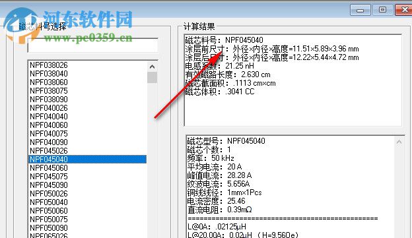
Task: Select NPF050060 in the list
Action: [49, 211]
